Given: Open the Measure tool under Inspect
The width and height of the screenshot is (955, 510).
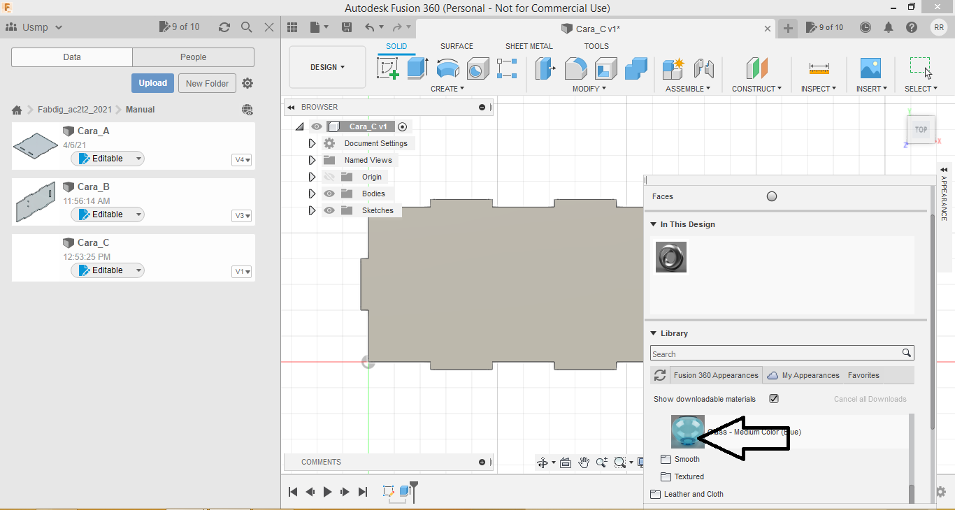Looking at the screenshot, I should tap(819, 68).
